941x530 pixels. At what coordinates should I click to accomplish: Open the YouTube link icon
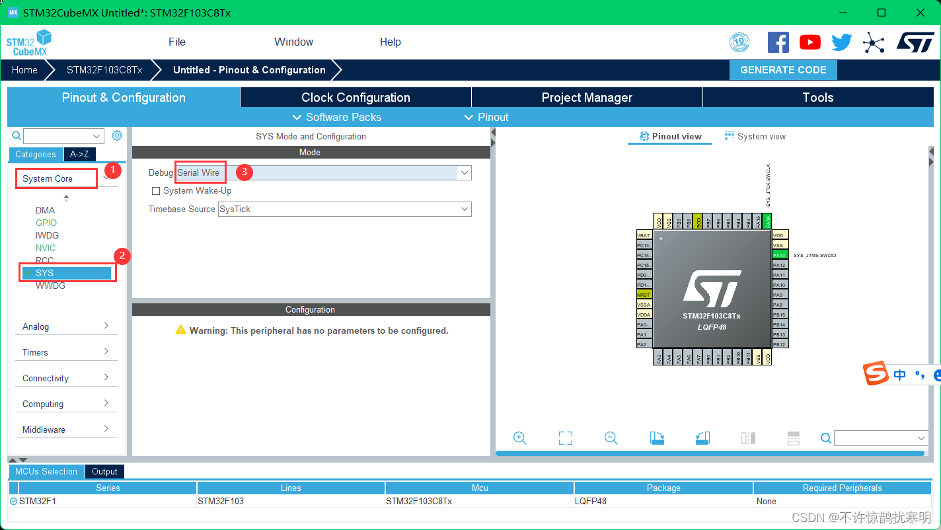(810, 42)
